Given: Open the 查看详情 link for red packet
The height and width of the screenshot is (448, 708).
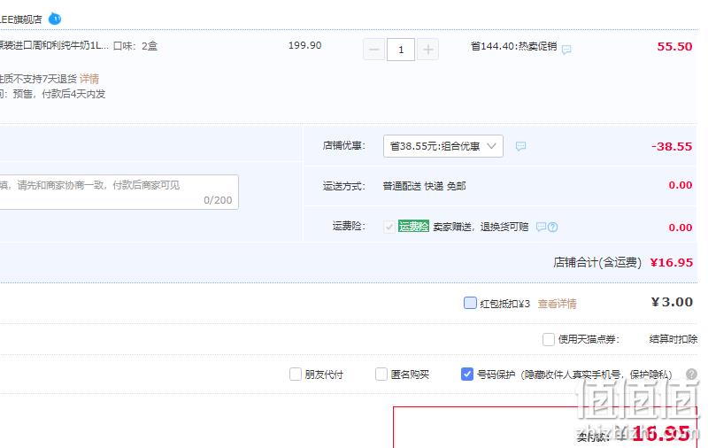Looking at the screenshot, I should [x=557, y=304].
